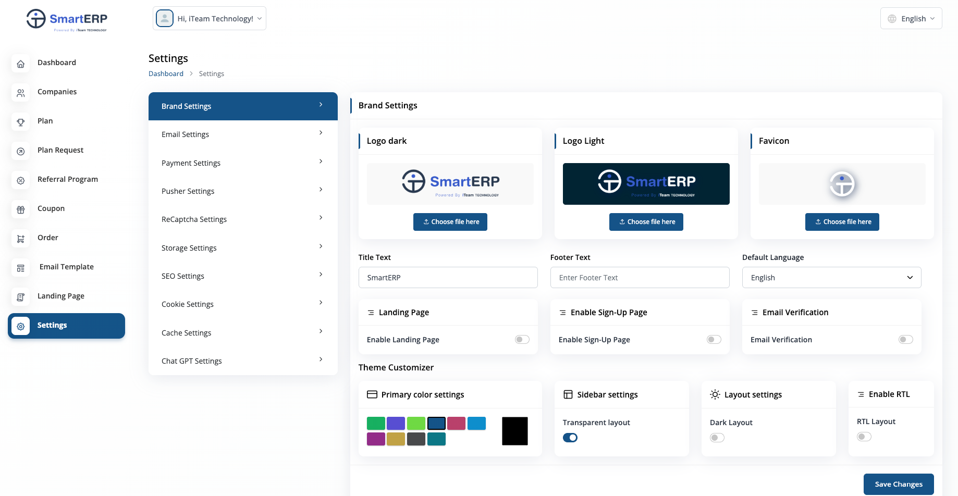
Task: Open the black custom color picker
Action: click(515, 431)
